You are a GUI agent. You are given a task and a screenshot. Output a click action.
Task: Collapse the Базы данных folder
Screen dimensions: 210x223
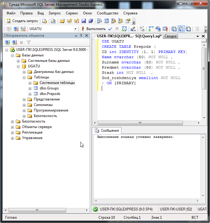[12, 55]
